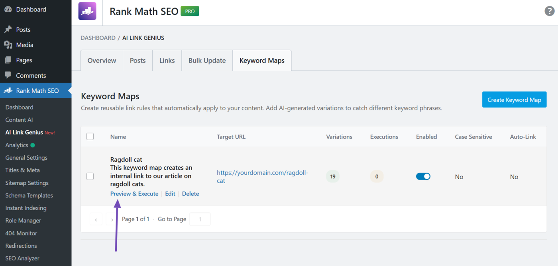Open Content AI submenu item

click(19, 120)
